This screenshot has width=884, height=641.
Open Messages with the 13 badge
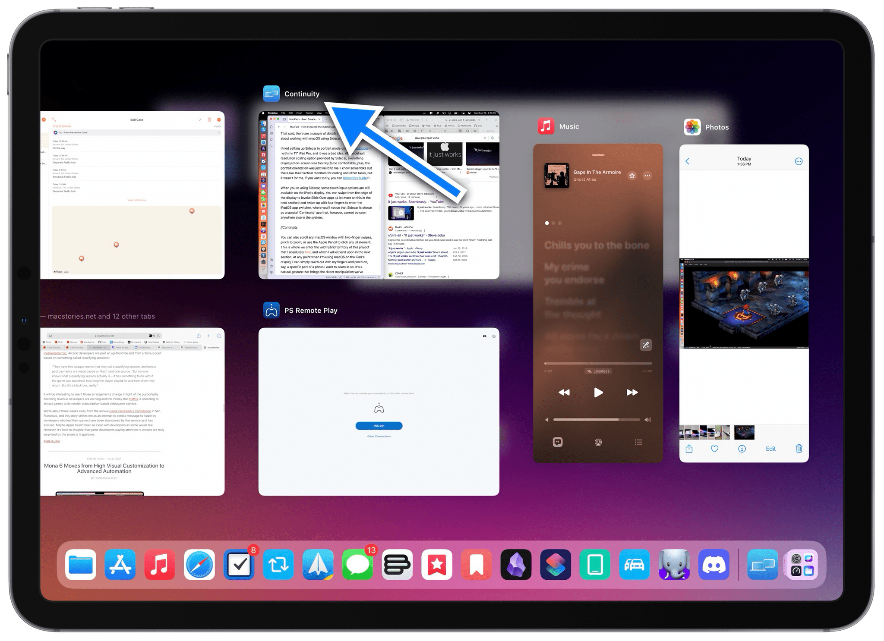(x=357, y=564)
